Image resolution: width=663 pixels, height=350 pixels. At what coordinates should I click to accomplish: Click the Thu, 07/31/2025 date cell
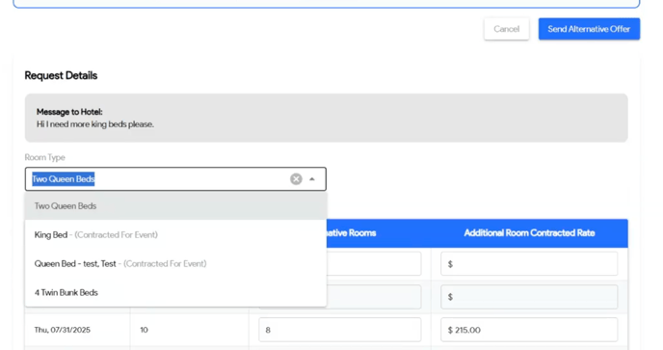tap(63, 330)
